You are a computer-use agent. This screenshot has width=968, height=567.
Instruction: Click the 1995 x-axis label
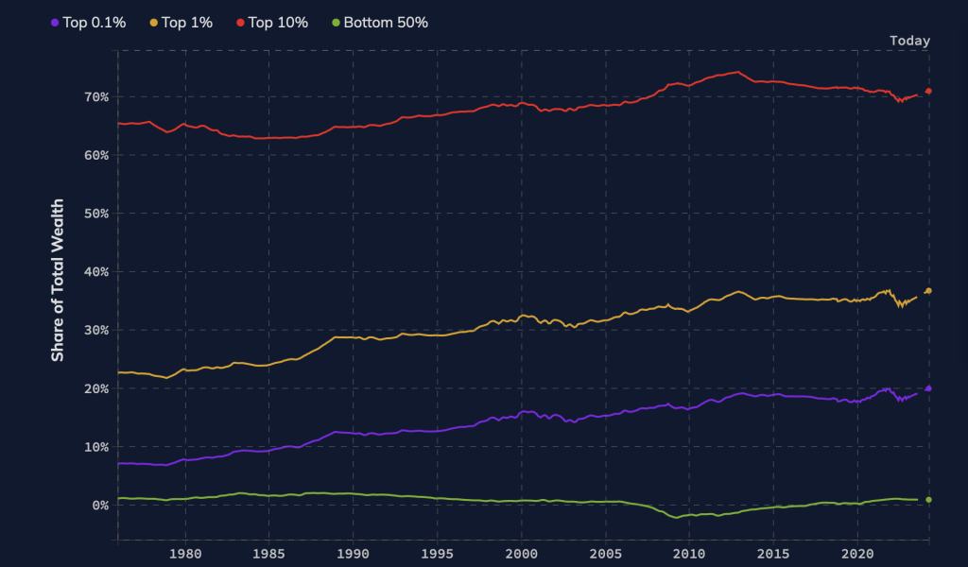pos(437,554)
